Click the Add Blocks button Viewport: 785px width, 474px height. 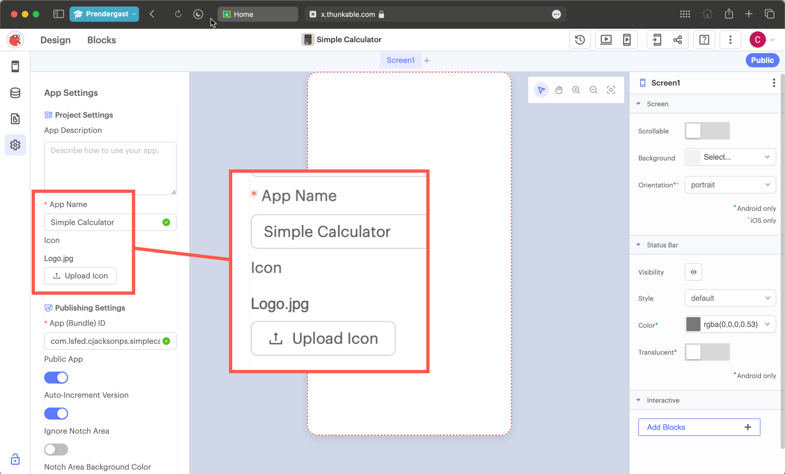pyautogui.click(x=699, y=427)
